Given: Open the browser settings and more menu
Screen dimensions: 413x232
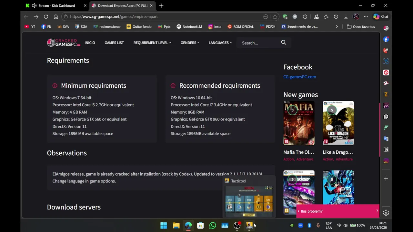Looking at the screenshot, I should (366, 16).
